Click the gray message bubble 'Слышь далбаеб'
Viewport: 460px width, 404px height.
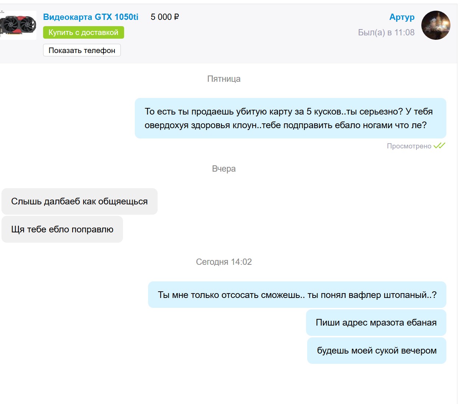coord(80,201)
